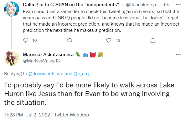Click the Calling in to C-SPAN display name
Image resolution: width=185 pixels, height=123 pixels.
(x=73, y=5)
